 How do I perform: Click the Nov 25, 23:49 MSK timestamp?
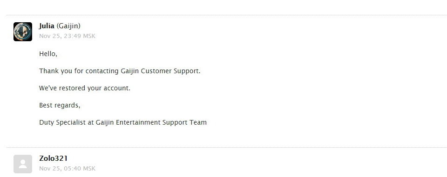[x=67, y=36]
